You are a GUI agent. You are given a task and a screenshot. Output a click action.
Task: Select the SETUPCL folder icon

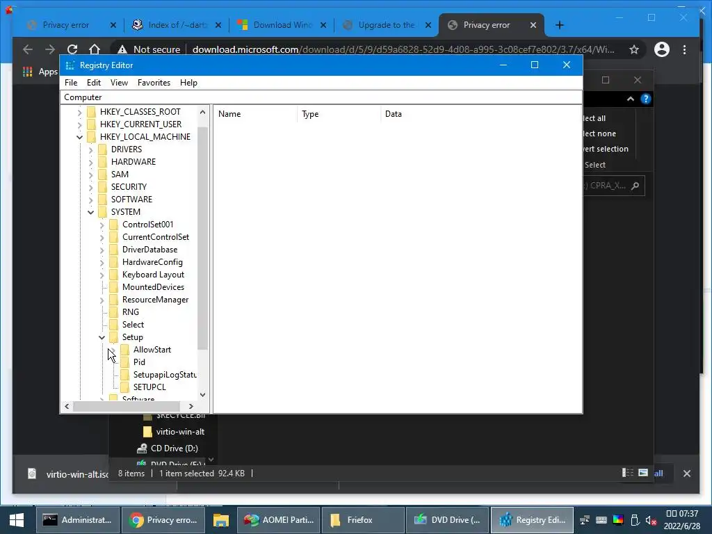pos(125,387)
